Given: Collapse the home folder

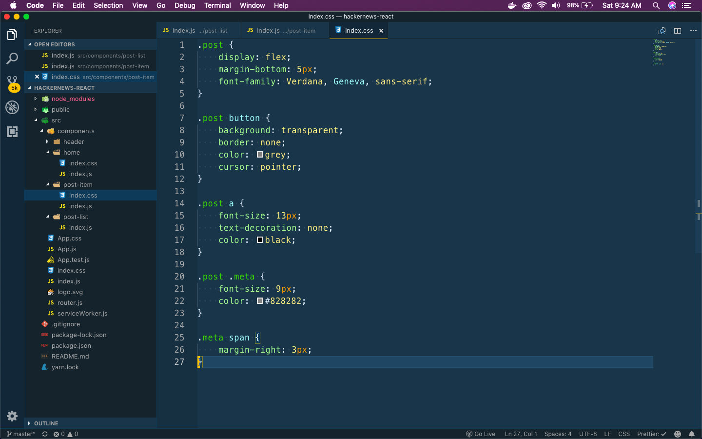Looking at the screenshot, I should click(x=90, y=152).
